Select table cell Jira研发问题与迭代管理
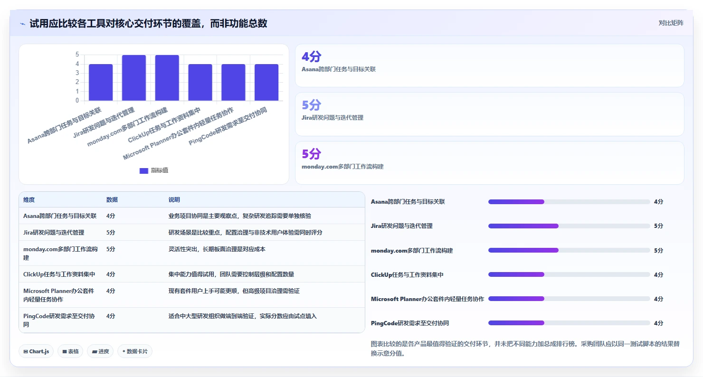This screenshot has height=377, width=703. (54, 233)
